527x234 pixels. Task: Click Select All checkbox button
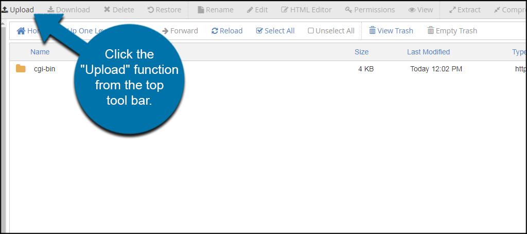point(275,31)
